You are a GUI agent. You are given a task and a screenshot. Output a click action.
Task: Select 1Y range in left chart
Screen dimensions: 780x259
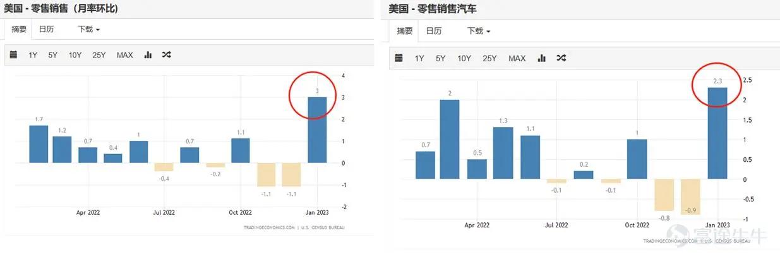tap(33, 55)
